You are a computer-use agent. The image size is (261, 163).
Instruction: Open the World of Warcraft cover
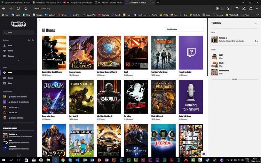point(164,97)
